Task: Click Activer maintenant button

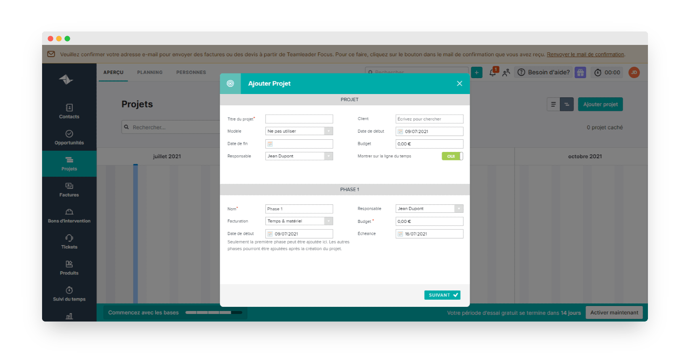Action: point(614,312)
